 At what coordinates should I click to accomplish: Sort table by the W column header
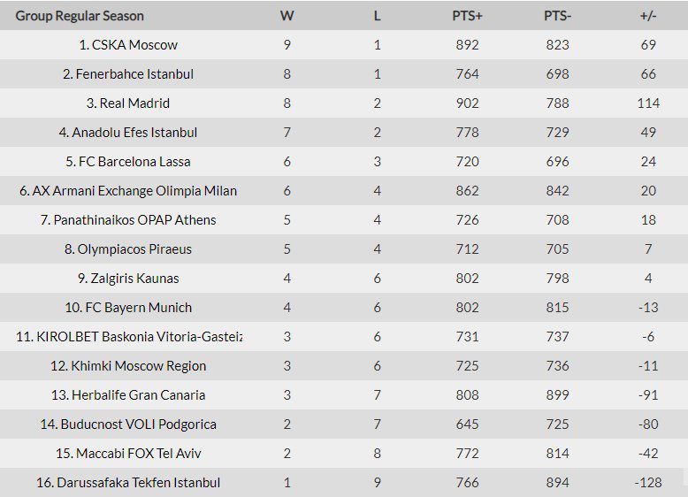(x=287, y=16)
